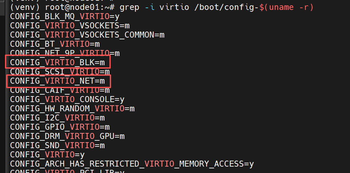Viewport: 350px width, 173px height.
Task: Click the highlighted CONFIG_VIRTIO_BLK=m entry
Action: click(x=58, y=62)
